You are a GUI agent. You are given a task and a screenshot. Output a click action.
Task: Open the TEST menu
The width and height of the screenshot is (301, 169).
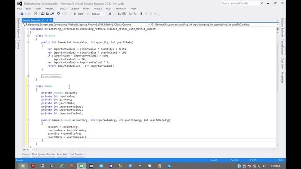(x=109, y=8)
